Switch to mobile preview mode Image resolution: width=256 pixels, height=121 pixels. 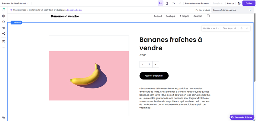pyautogui.click(x=167, y=3)
